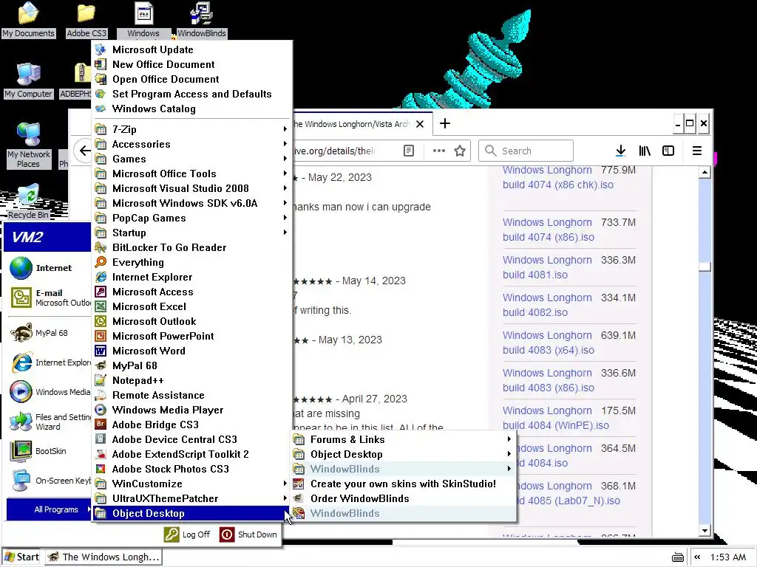
Task: Launch Microsoft Word icon
Action: [x=101, y=351]
